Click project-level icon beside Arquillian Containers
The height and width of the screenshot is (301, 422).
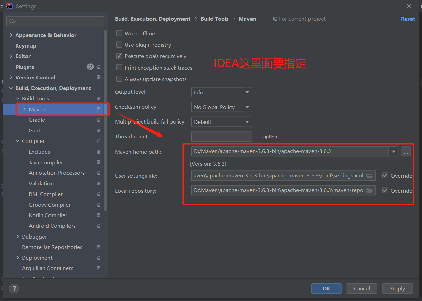(x=99, y=268)
